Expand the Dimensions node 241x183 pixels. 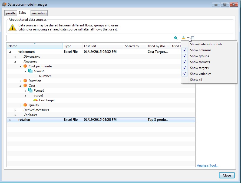pos(15,57)
